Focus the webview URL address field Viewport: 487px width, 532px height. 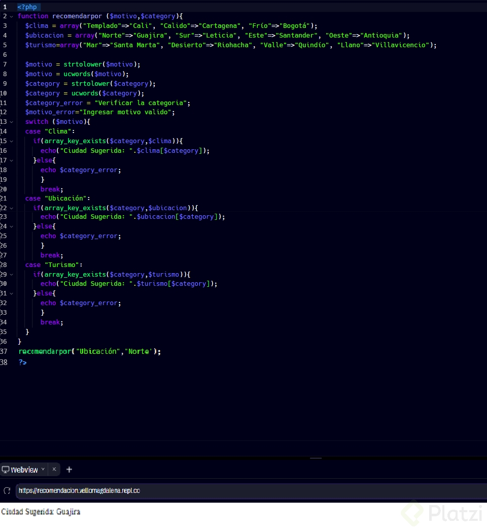tap(251, 490)
